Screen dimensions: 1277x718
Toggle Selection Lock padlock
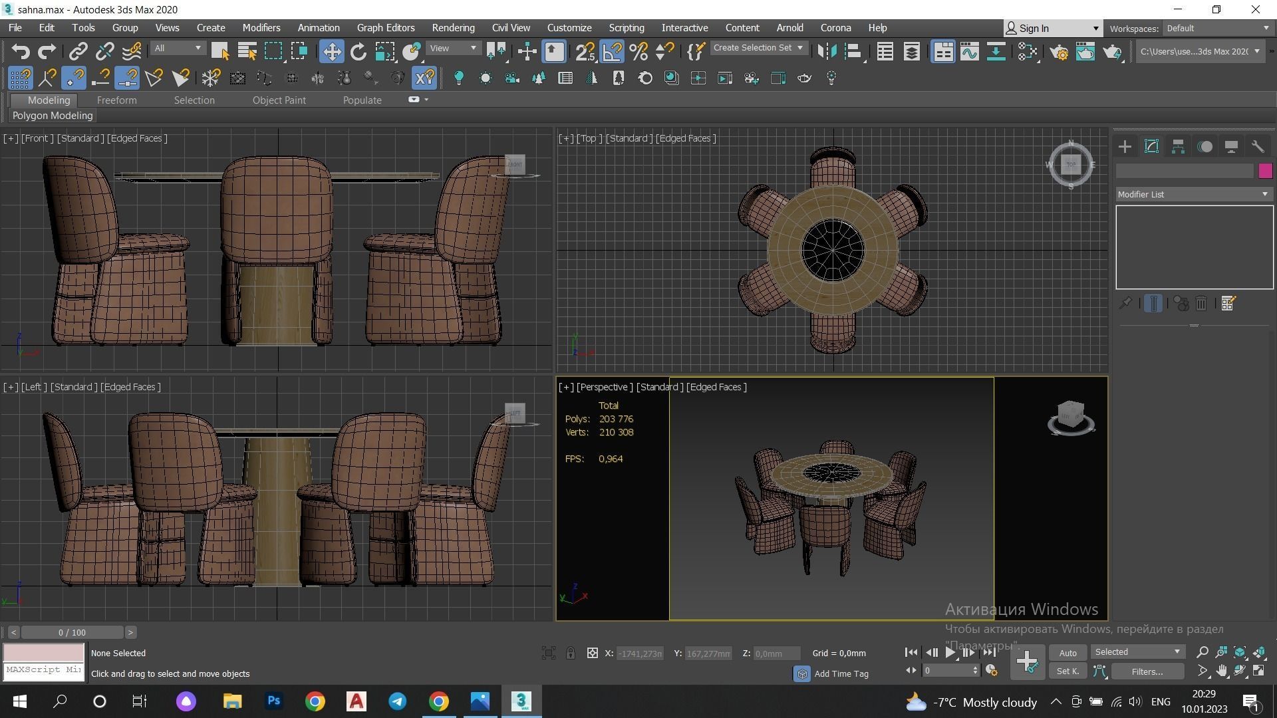[x=571, y=654]
